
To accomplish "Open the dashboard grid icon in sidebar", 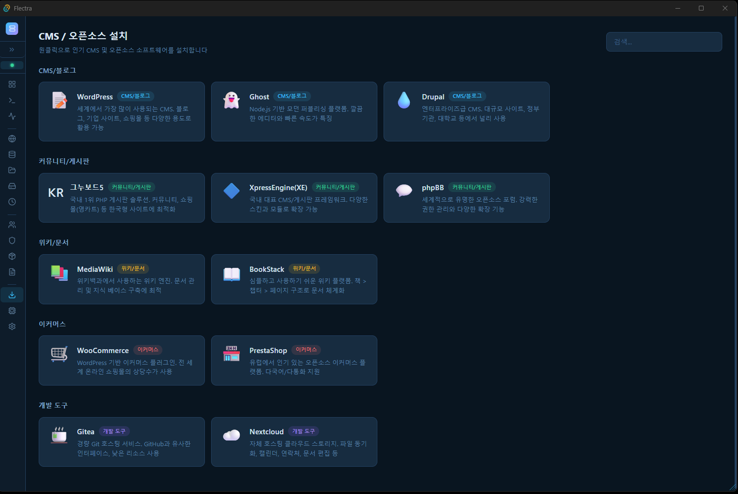I will coord(12,85).
